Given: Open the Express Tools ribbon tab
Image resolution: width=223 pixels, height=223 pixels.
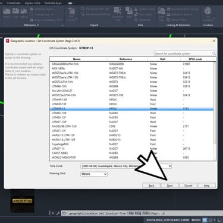Looking at the screenshot, I should coord(33,3).
